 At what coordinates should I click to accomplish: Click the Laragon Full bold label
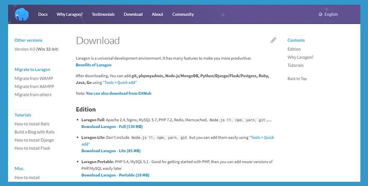pos(93,120)
